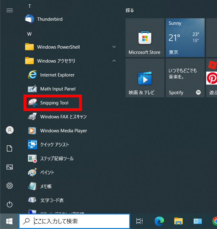Open Task View on taskbar
The height and width of the screenshot is (229, 217).
coord(139,221)
